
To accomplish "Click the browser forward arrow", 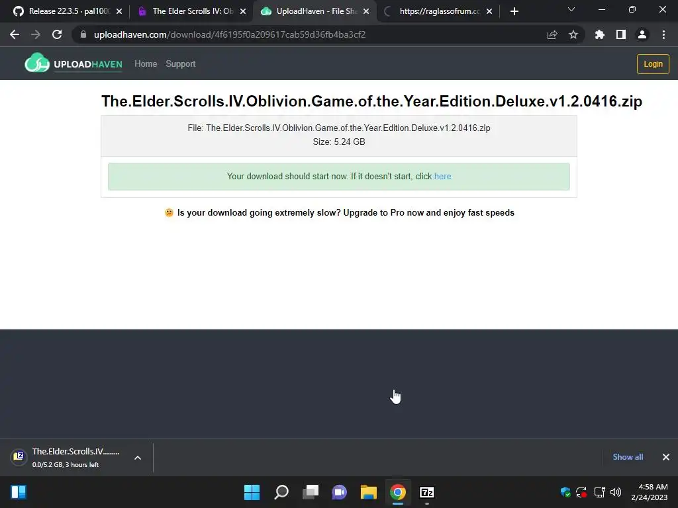I will 36,34.
